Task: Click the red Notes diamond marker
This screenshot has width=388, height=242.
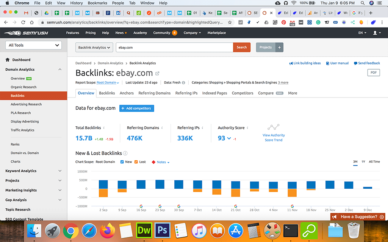Action: [153, 162]
